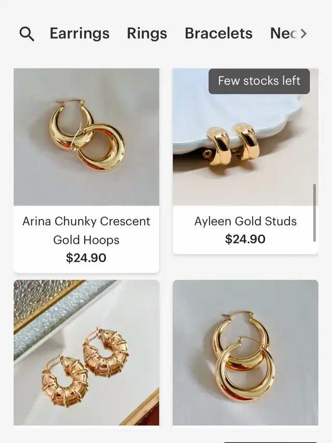Switch to the Rings tab
This screenshot has width=332, height=443.
[x=147, y=34]
